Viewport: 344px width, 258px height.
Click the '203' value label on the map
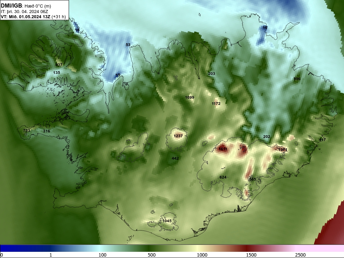(212, 74)
